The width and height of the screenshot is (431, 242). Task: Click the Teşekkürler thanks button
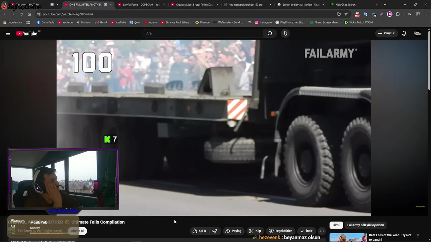280,231
